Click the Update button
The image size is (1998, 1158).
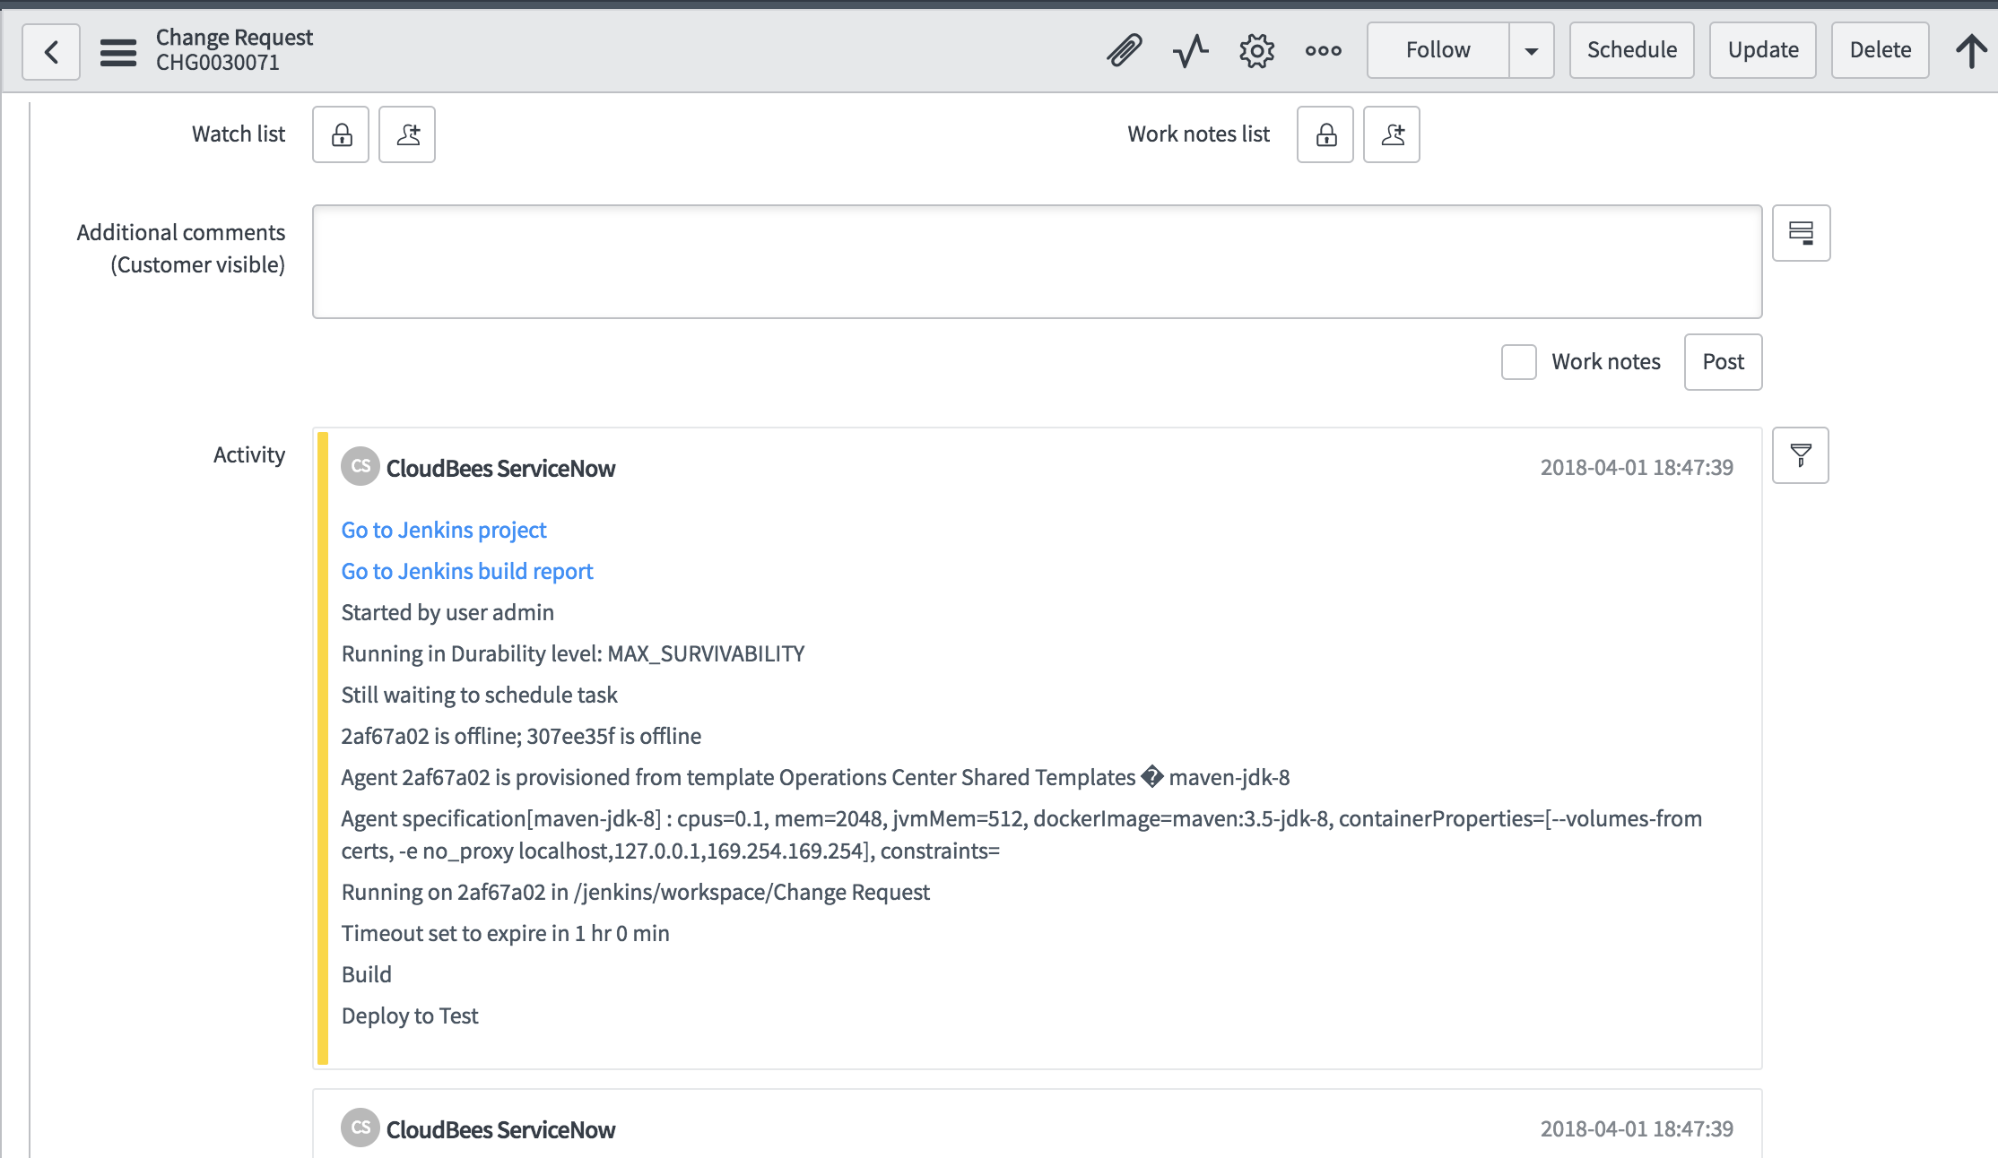(1762, 50)
